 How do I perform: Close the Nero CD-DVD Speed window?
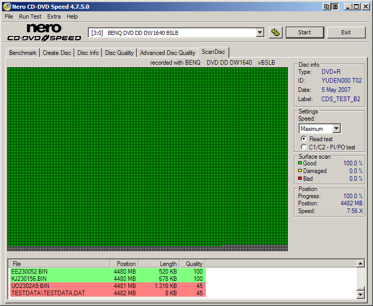pos(366,7)
